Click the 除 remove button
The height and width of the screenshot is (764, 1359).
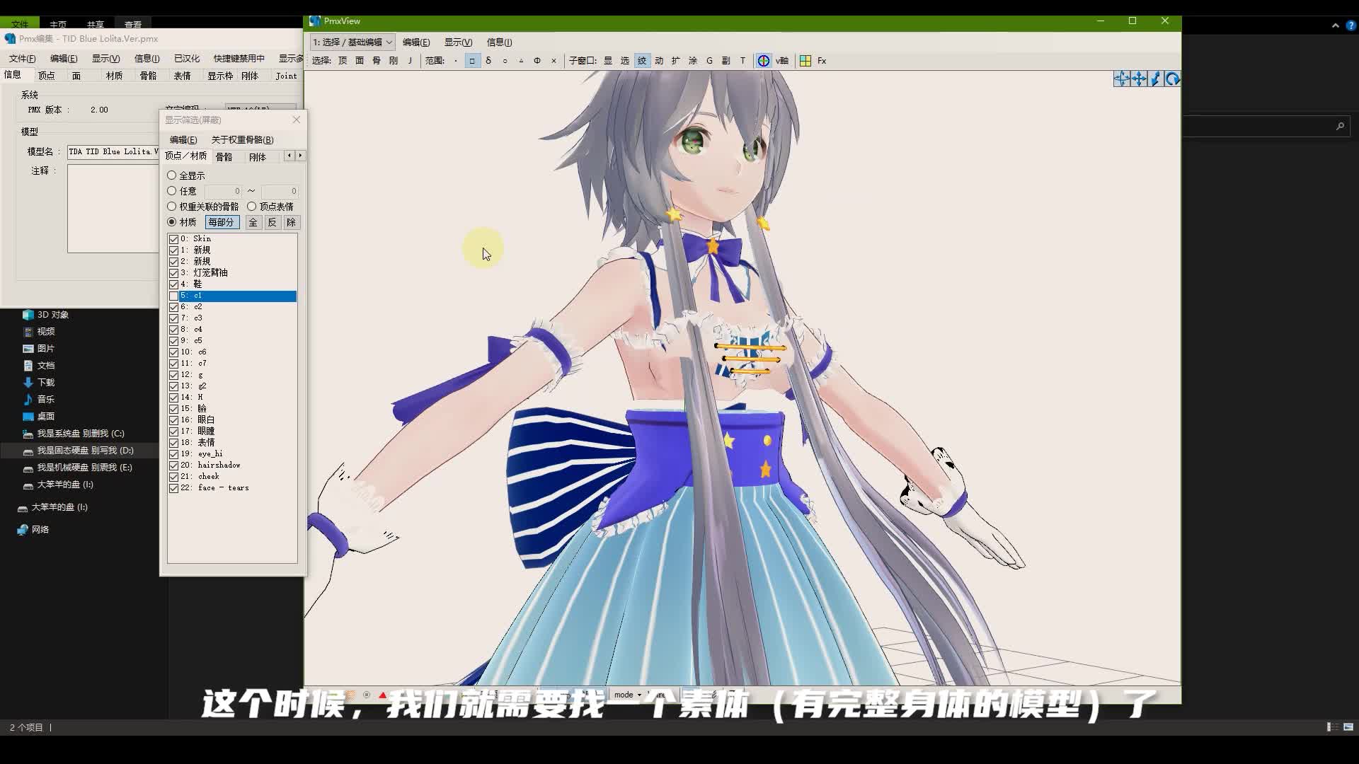coord(291,223)
